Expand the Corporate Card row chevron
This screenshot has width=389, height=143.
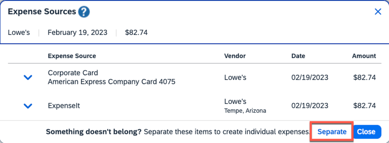click(28, 77)
